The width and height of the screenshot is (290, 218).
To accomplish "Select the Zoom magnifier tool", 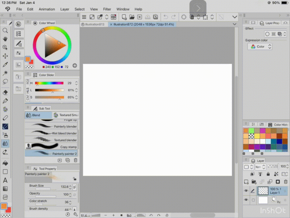I will tap(5, 30).
